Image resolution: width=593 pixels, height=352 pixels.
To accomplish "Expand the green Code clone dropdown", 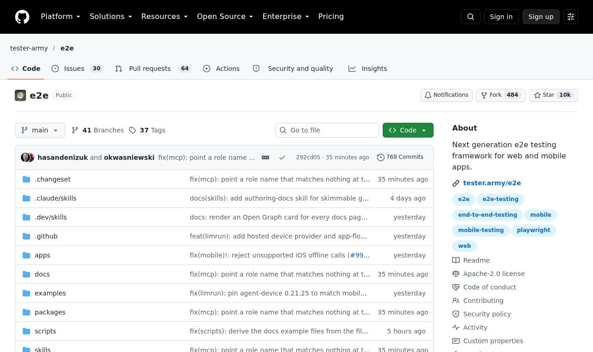I will point(408,130).
